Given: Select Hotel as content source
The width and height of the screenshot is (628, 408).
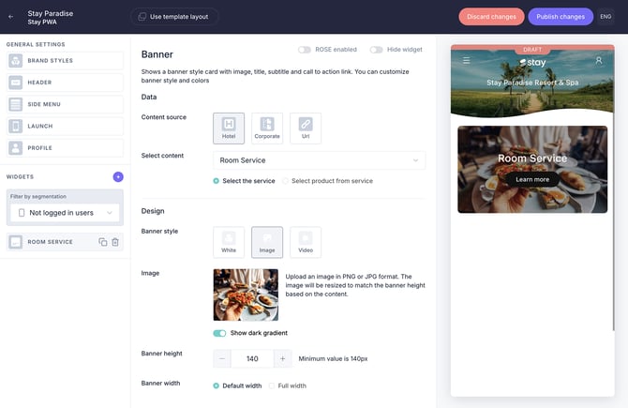Looking at the screenshot, I should tap(229, 128).
